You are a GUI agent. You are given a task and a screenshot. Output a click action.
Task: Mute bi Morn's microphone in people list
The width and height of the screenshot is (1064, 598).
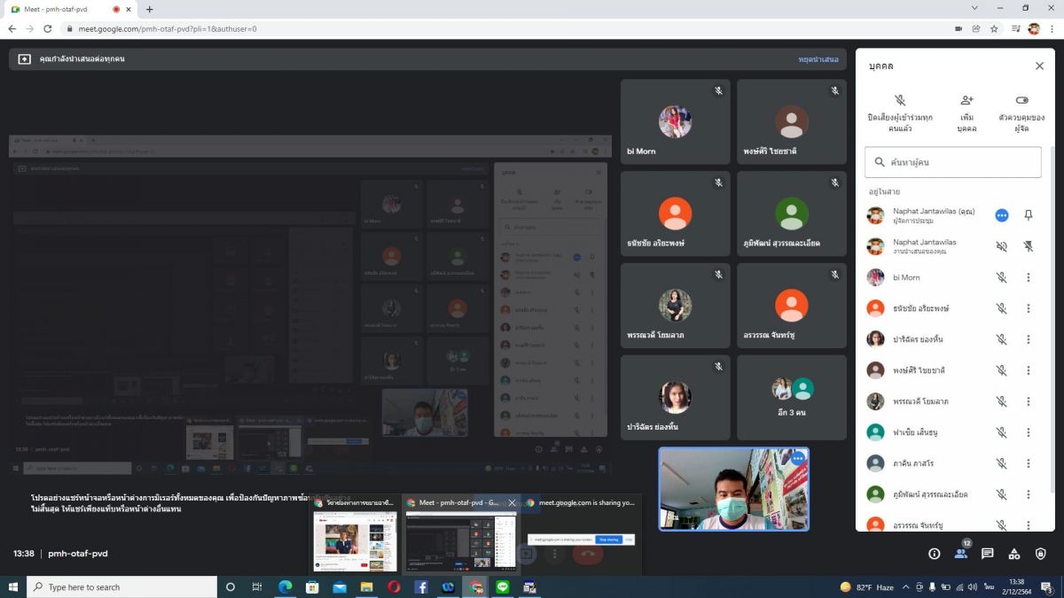tap(1001, 277)
